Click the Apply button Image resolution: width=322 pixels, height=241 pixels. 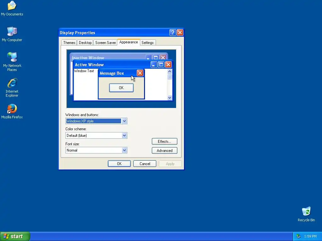pyautogui.click(x=170, y=164)
